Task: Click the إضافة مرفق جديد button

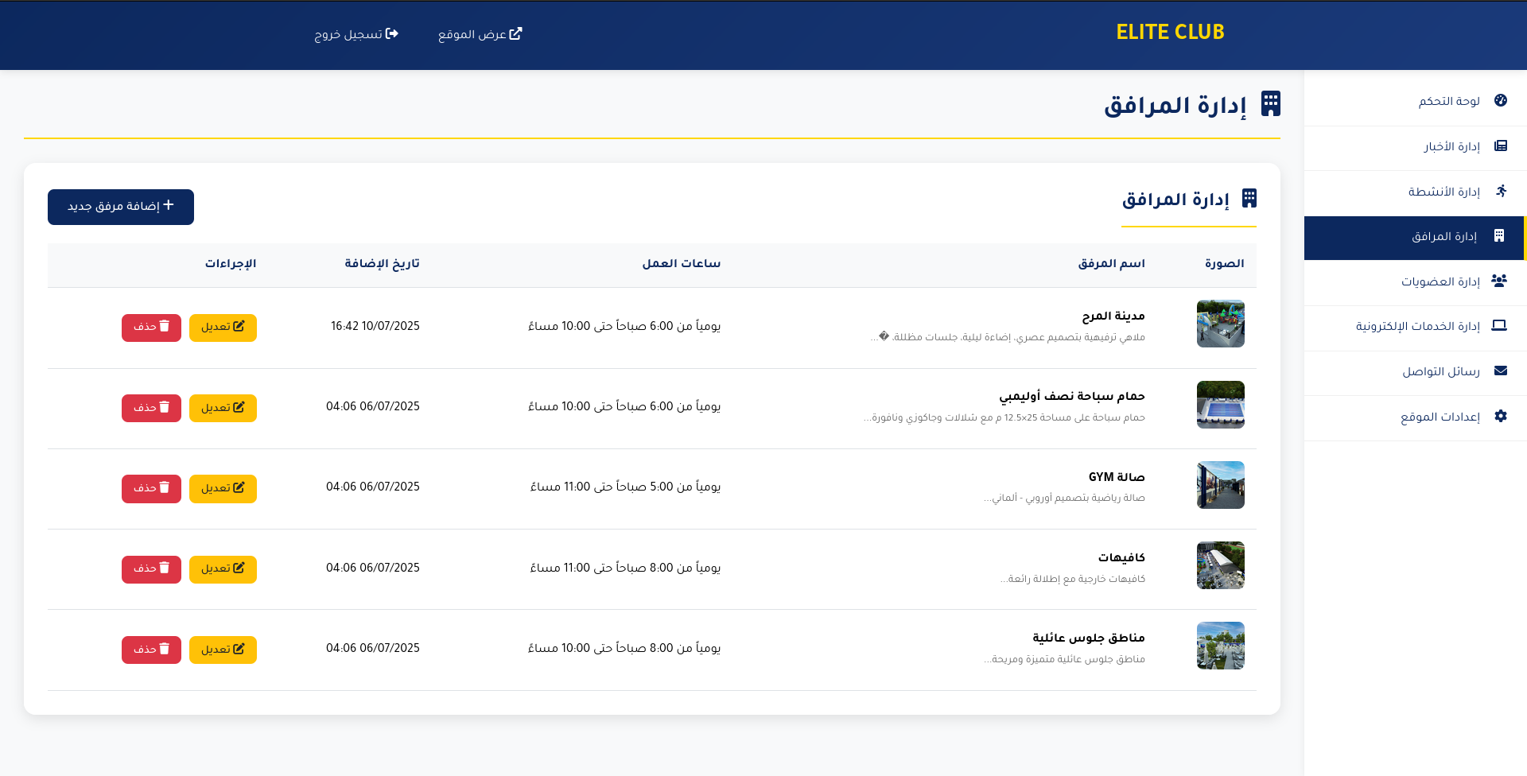Action: click(121, 207)
